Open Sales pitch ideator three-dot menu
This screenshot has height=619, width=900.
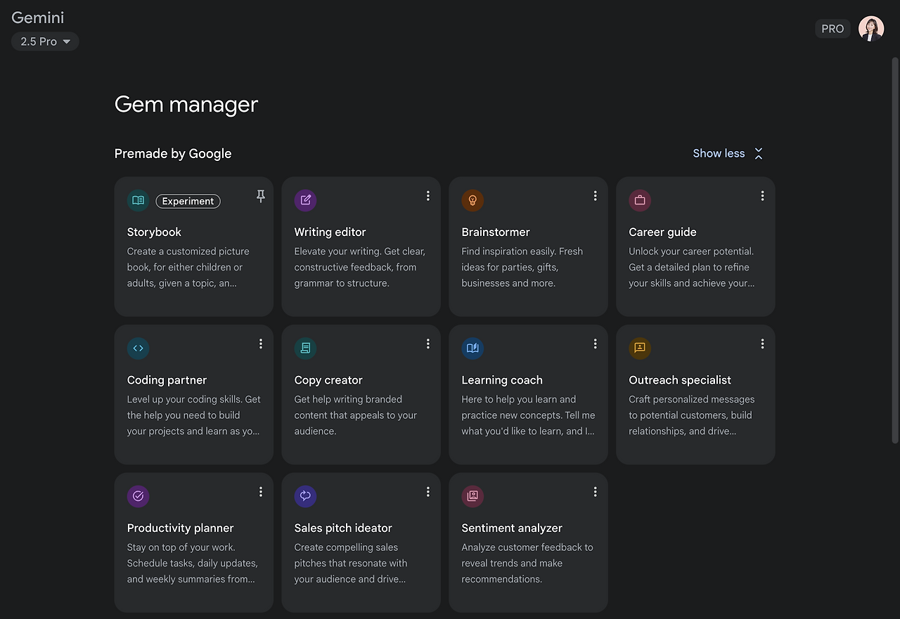point(427,492)
